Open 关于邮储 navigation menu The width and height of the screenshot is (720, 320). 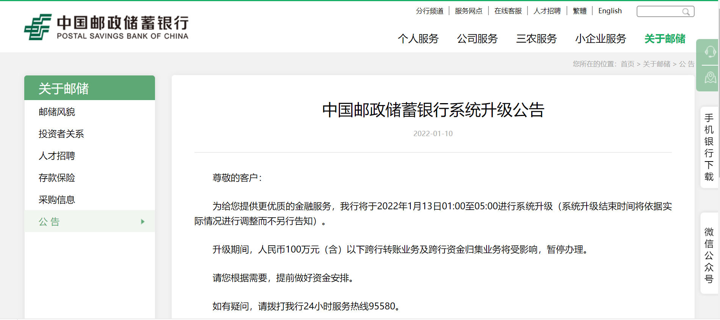665,39
